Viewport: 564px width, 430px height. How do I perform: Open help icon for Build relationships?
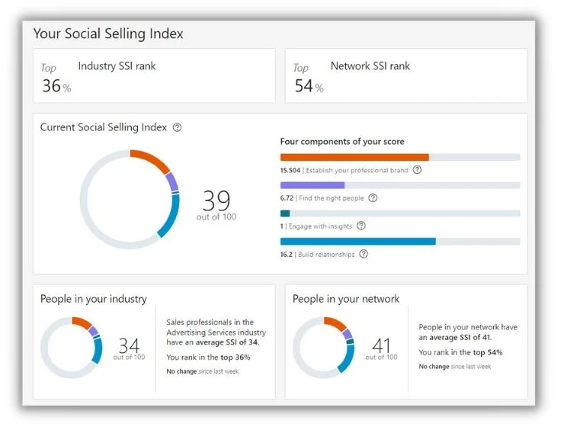364,254
